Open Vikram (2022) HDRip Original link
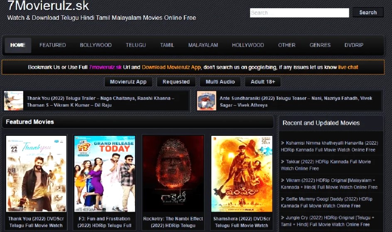This screenshot has height=232, width=392. click(329, 184)
